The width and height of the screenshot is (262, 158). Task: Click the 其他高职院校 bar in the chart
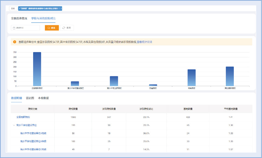[230, 76]
